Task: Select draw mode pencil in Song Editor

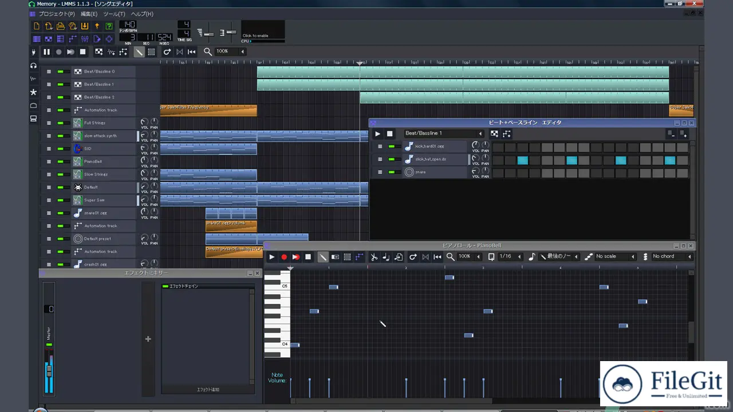Action: point(139,51)
